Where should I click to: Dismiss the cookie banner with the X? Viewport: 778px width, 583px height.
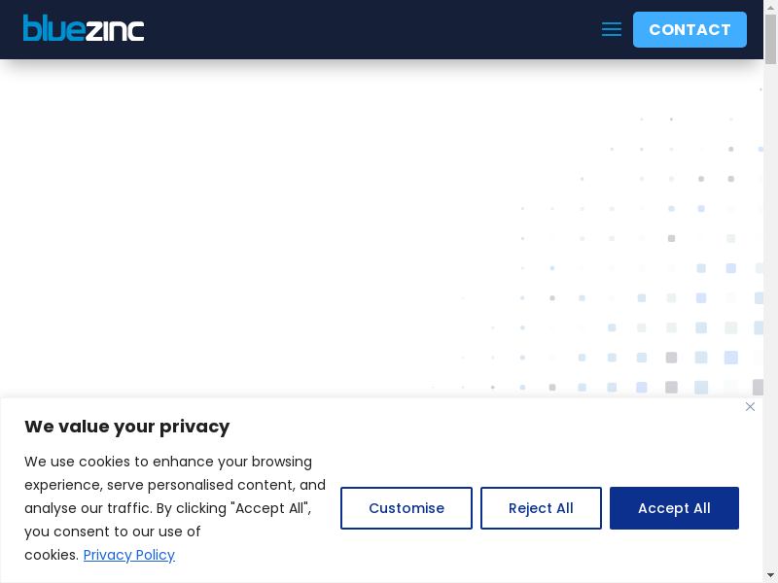pyautogui.click(x=750, y=407)
